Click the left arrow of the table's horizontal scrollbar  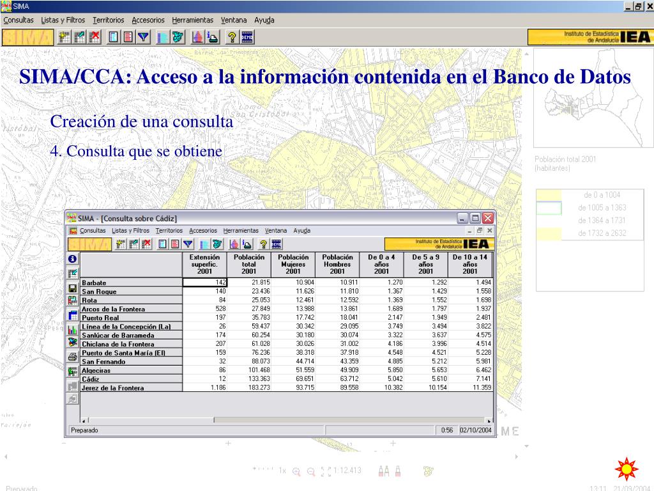click(x=84, y=421)
